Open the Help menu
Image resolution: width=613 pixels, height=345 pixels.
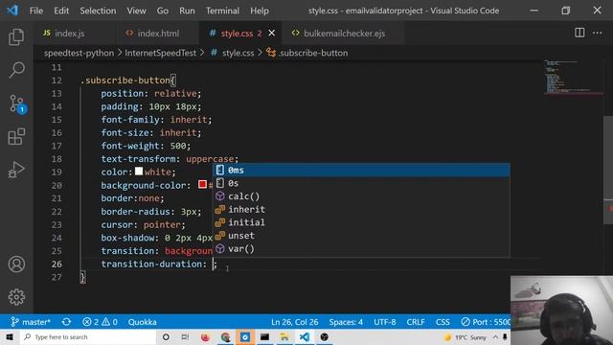260,11
